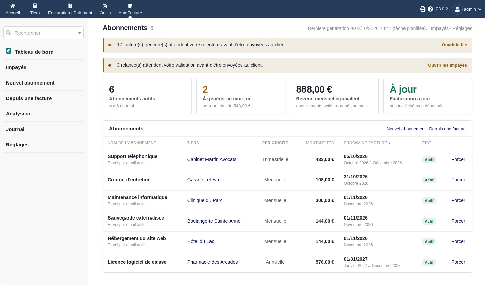Open the AutoFacture module icon
Image resolution: width=485 pixels, height=303 pixels.
[130, 6]
